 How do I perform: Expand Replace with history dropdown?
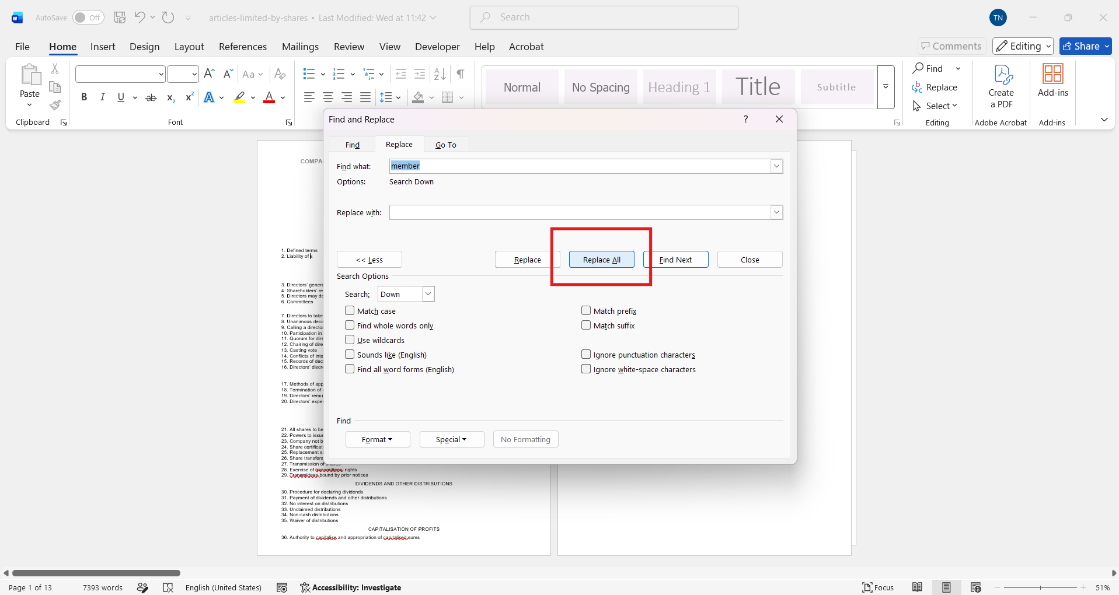(x=776, y=212)
